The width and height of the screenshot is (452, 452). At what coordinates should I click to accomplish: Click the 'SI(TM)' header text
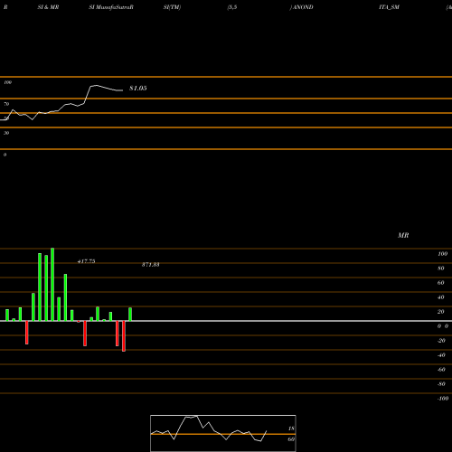coord(172,7)
